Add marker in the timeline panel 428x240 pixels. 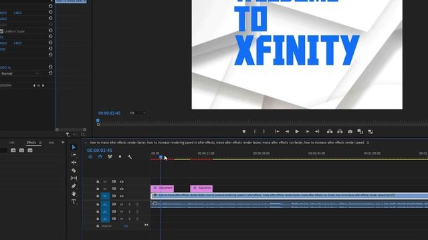(120, 157)
